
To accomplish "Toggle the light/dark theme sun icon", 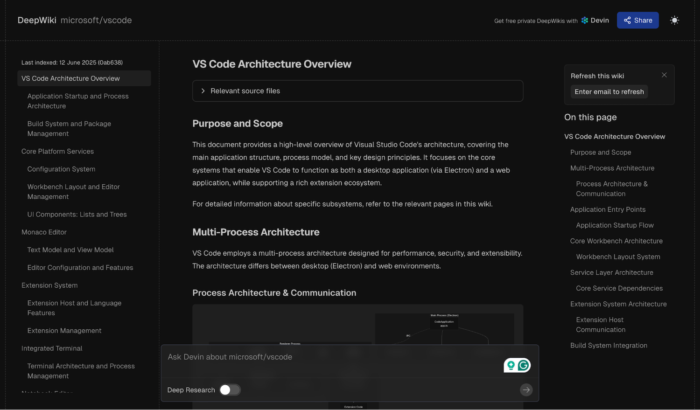I will pyautogui.click(x=674, y=20).
